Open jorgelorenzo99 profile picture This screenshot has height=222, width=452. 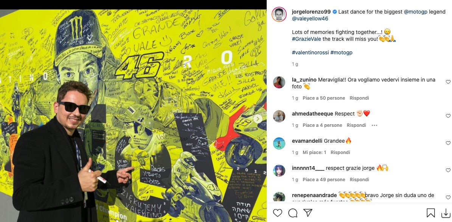click(x=279, y=14)
